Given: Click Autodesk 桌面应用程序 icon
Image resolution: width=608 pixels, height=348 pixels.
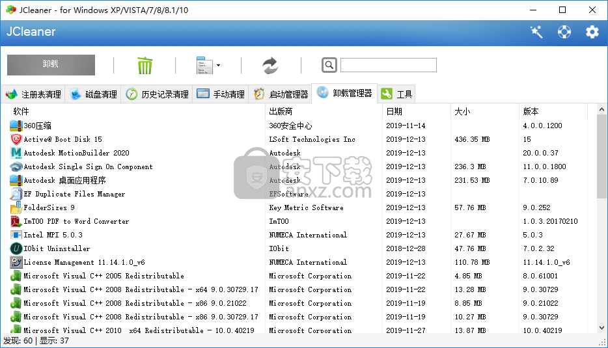Looking at the screenshot, I should click(16, 180).
